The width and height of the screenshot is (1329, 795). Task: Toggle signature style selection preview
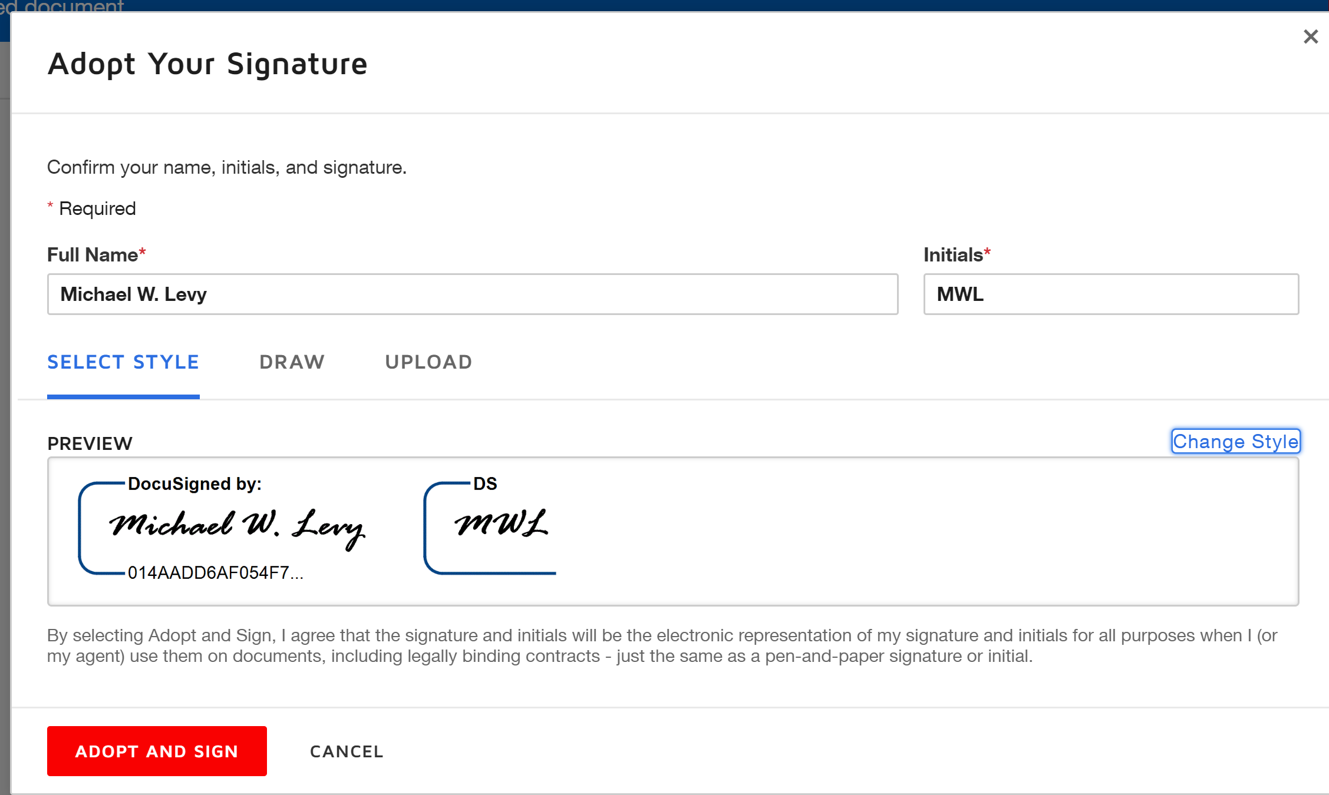(x=1235, y=441)
